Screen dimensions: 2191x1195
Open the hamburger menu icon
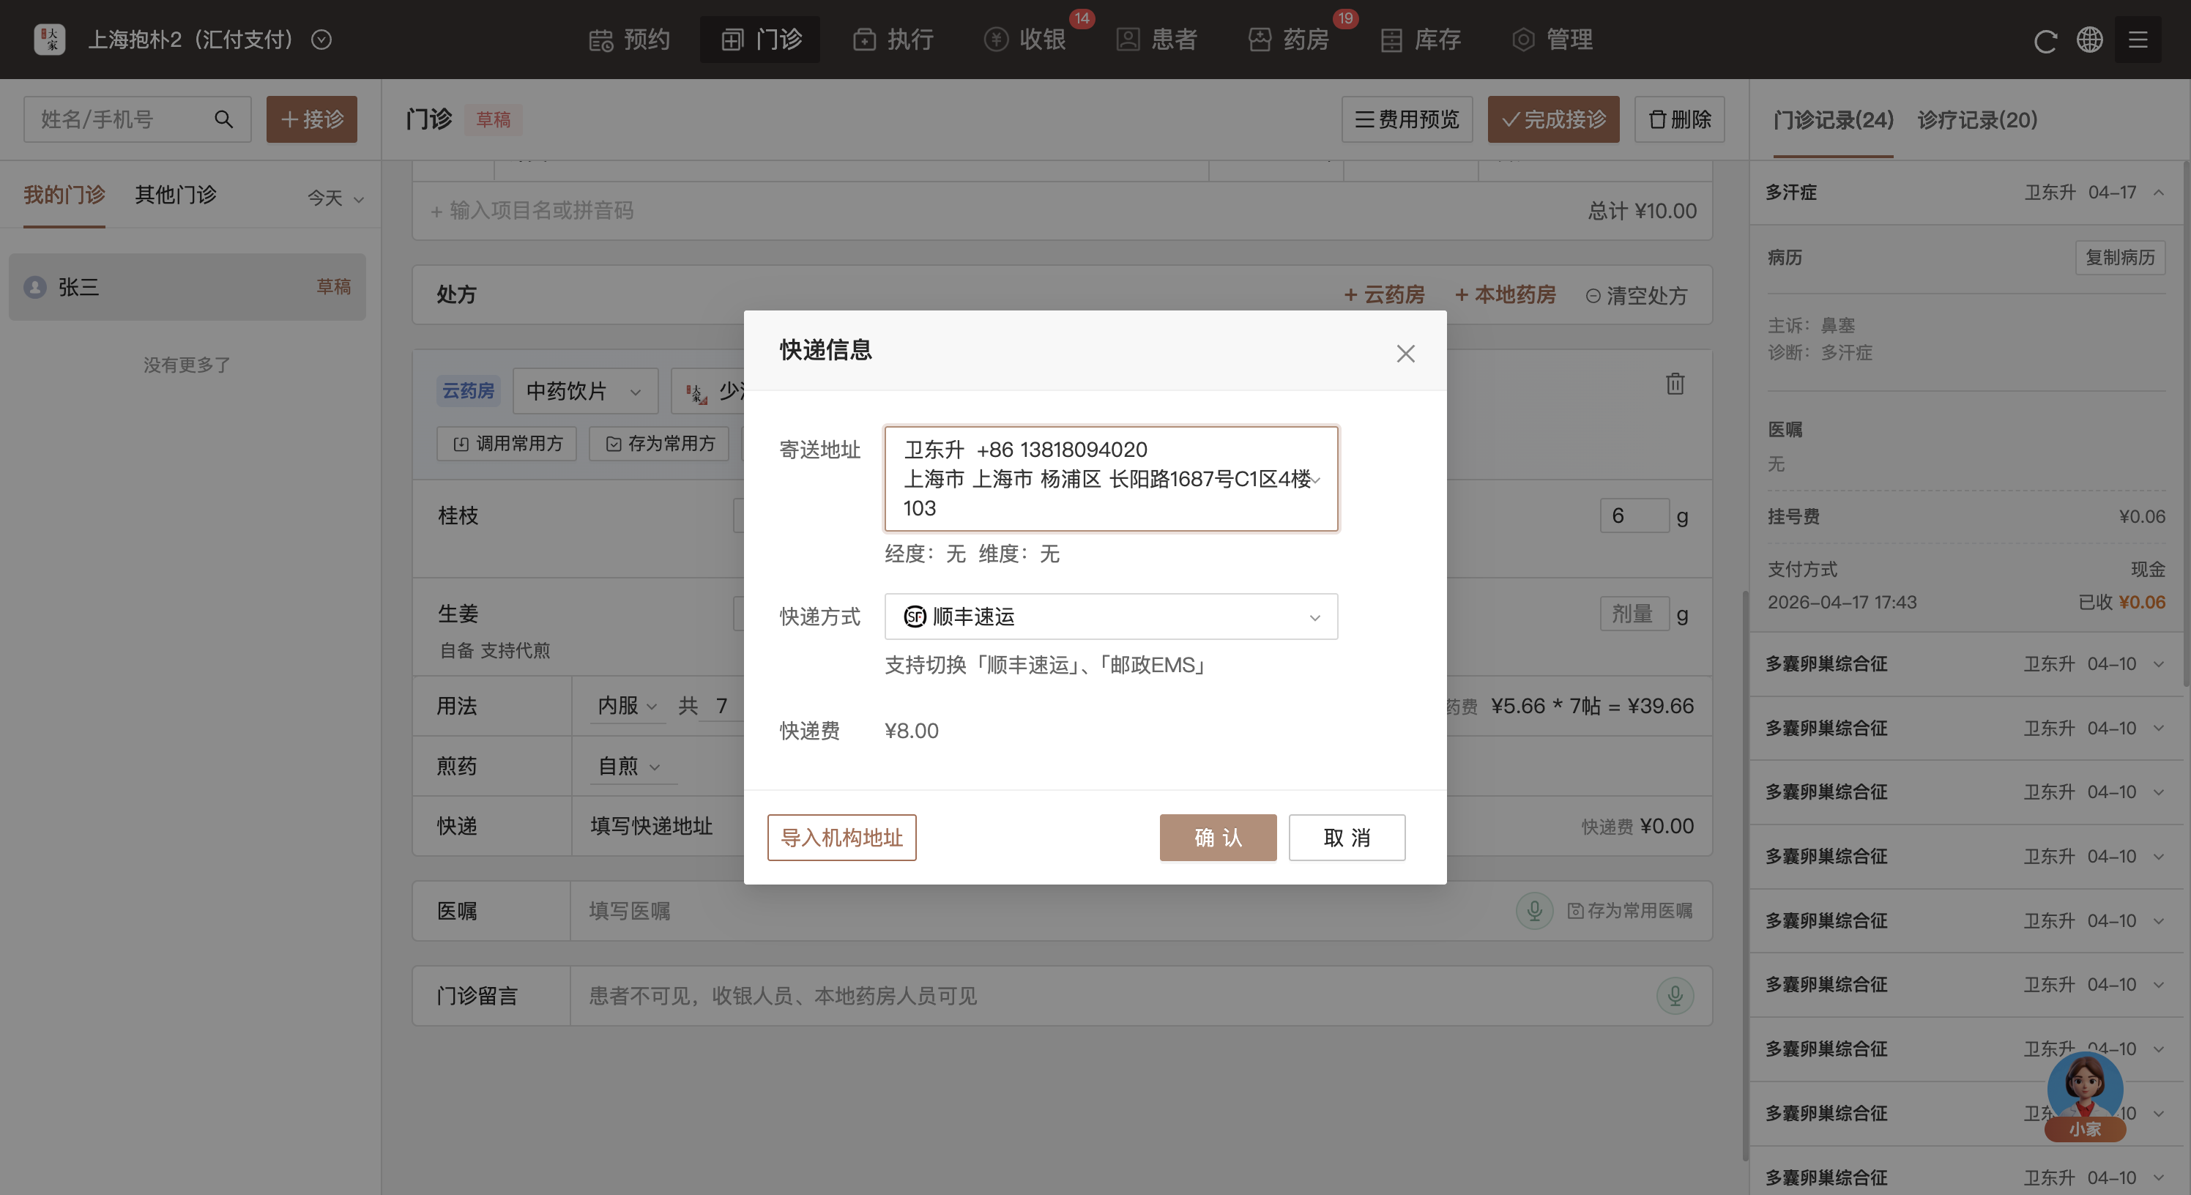pyautogui.click(x=2138, y=40)
